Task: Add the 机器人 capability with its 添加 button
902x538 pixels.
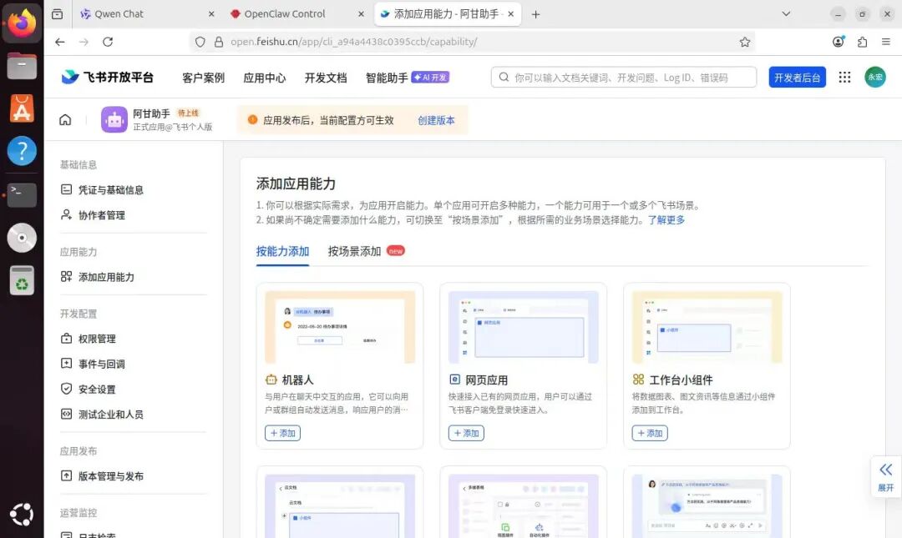Action: pos(282,433)
